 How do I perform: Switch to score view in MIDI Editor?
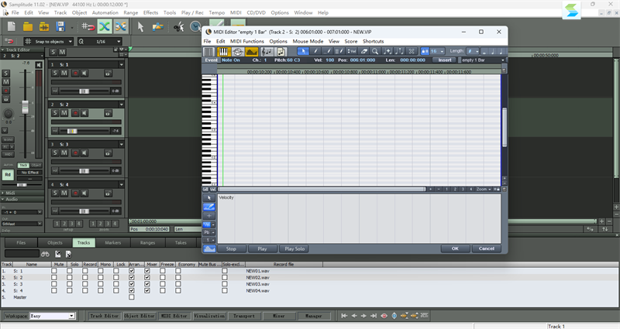266,51
